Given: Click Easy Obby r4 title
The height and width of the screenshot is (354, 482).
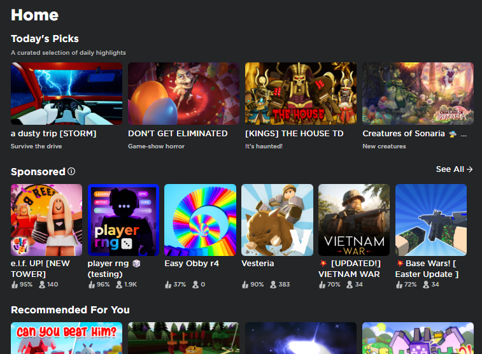Looking at the screenshot, I should pyautogui.click(x=192, y=264).
